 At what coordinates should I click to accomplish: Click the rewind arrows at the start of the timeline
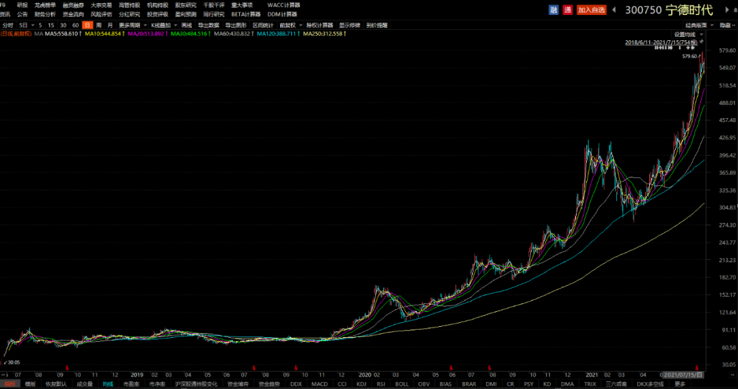click(4, 375)
